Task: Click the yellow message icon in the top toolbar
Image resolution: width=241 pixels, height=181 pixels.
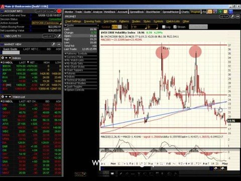Action: (225, 12)
